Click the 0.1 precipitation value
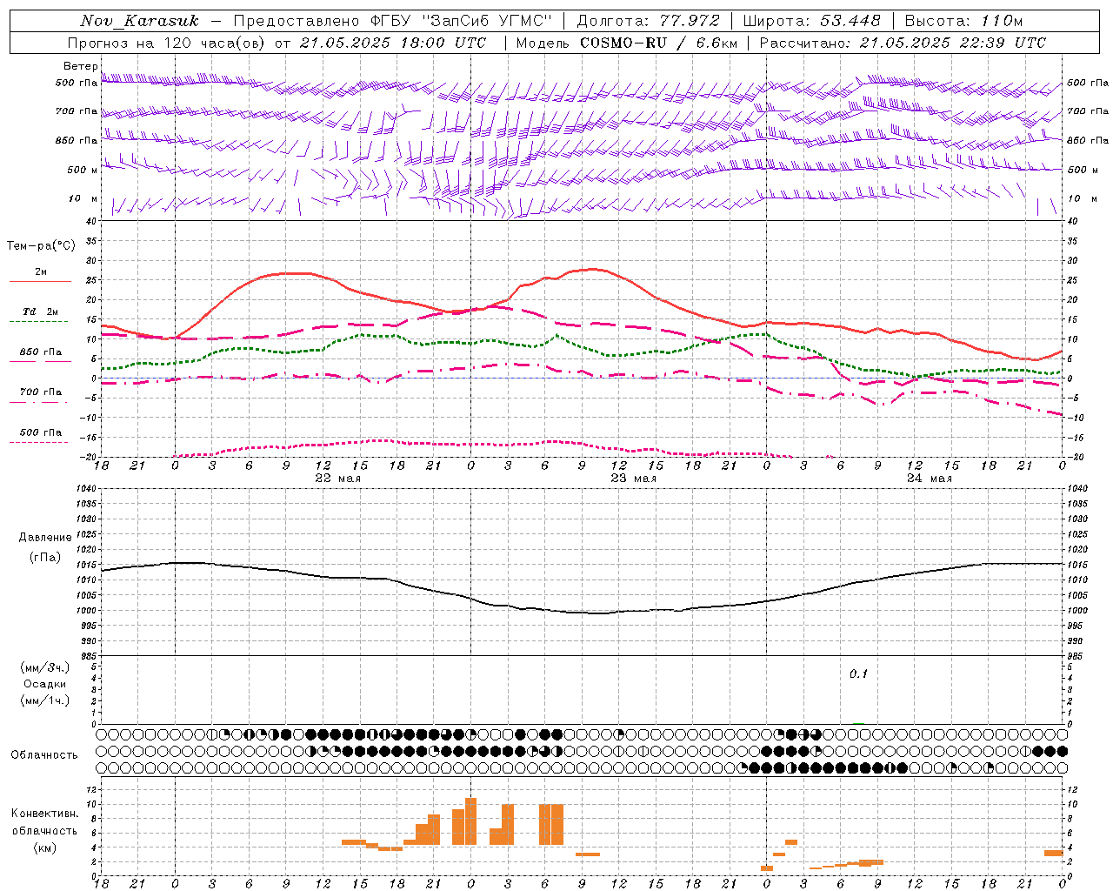This screenshot has height=891, width=1113. tap(858, 674)
